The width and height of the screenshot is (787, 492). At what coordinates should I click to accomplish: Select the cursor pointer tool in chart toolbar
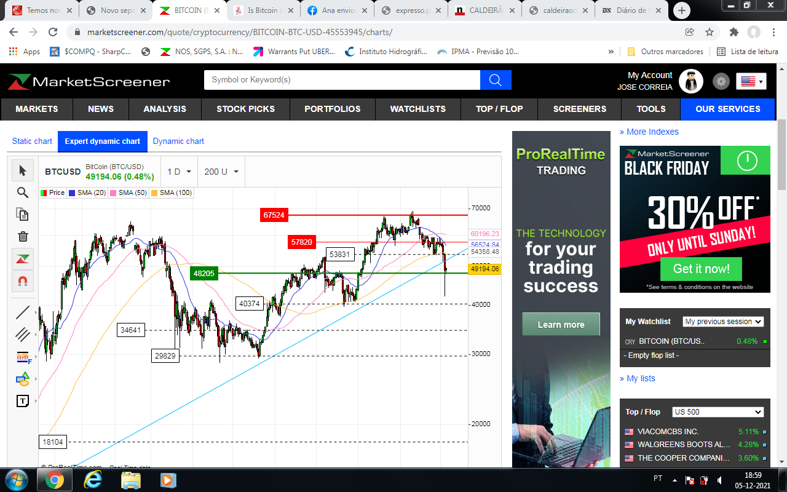pos(23,170)
